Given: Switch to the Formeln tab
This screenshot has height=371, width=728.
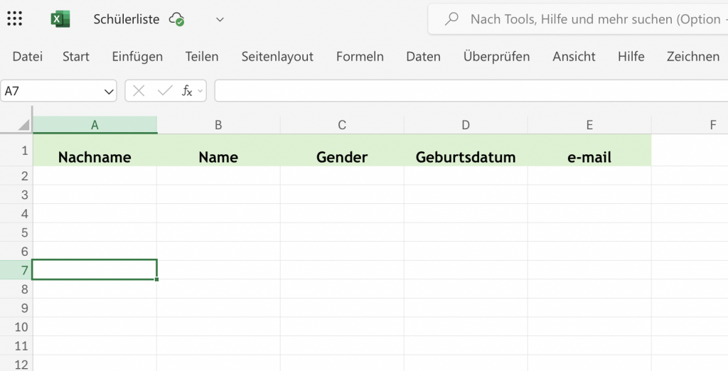Looking at the screenshot, I should coord(360,57).
